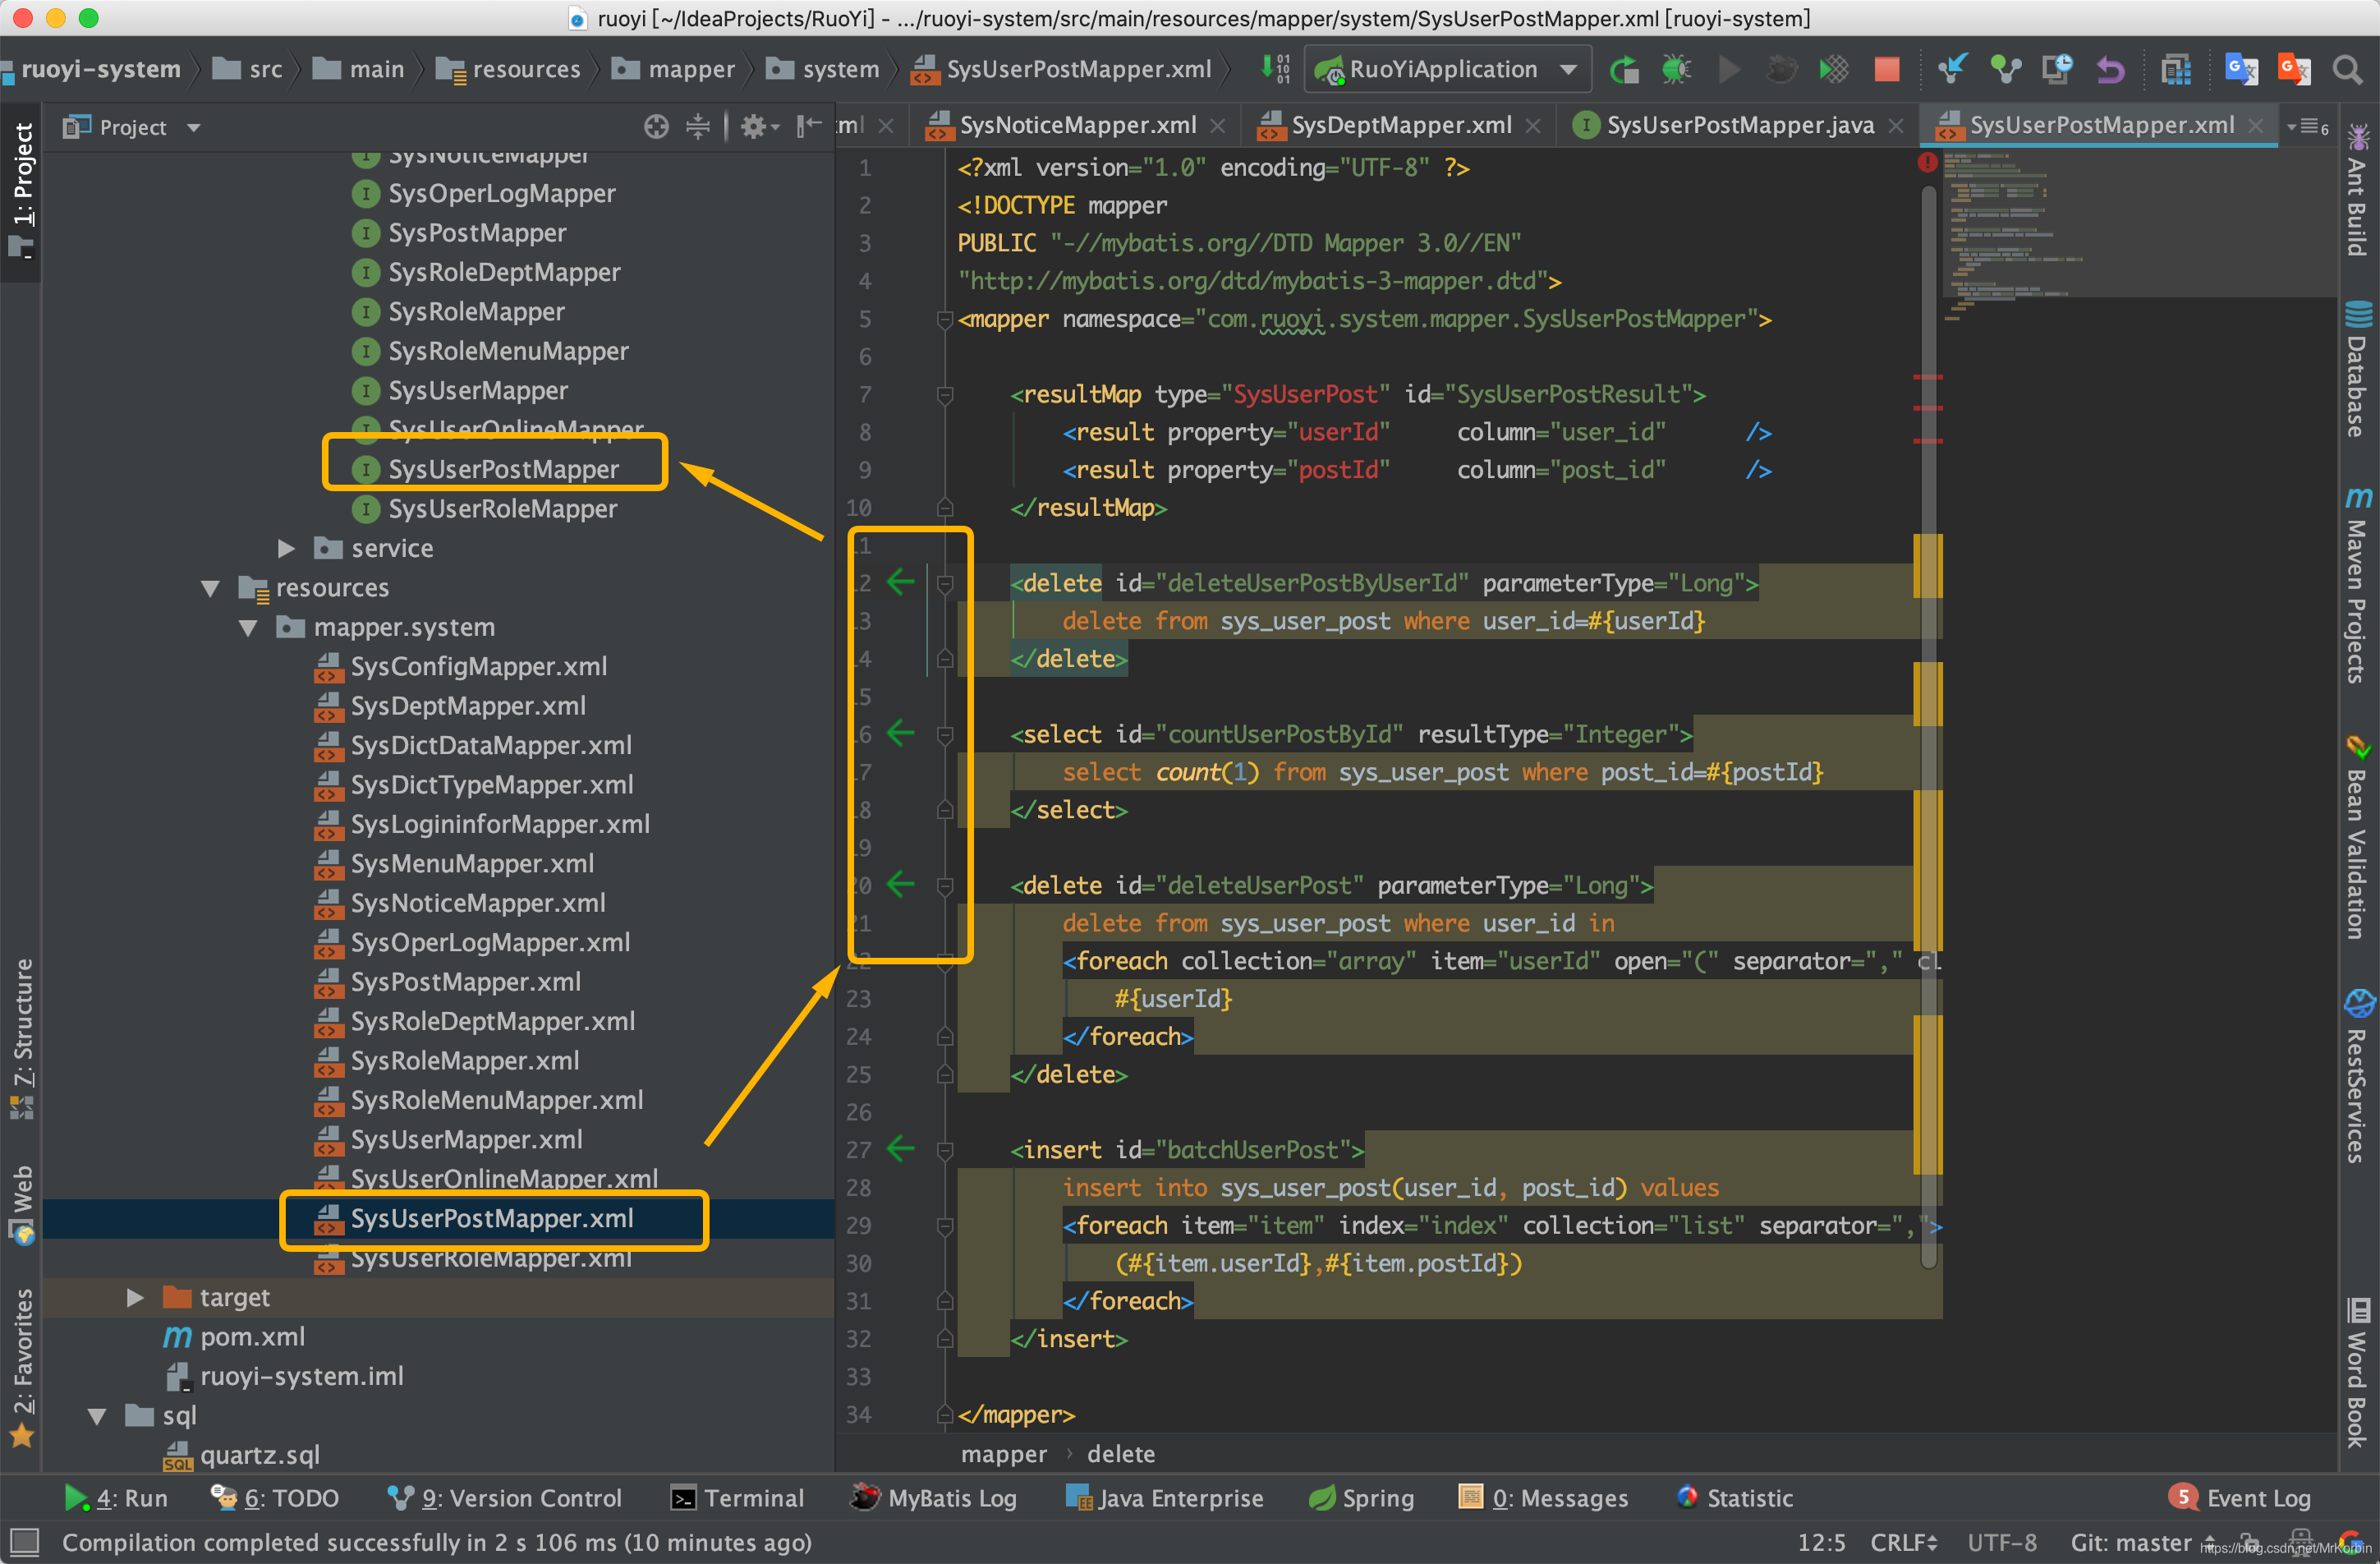Click the magnifier Search Everywhere icon

tap(2346, 69)
